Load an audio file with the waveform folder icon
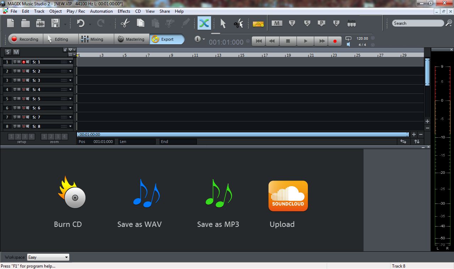 point(40,23)
